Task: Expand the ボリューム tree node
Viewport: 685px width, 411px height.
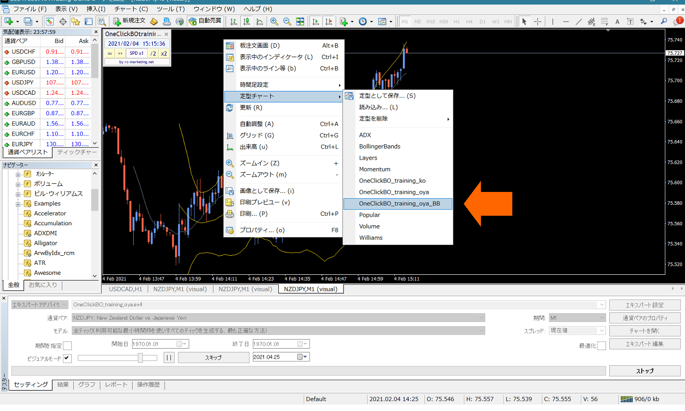Action: click(18, 184)
